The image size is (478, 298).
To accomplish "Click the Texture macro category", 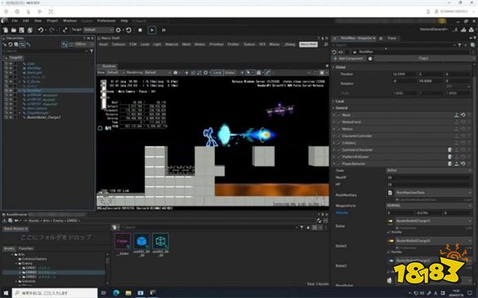I will [x=249, y=45].
